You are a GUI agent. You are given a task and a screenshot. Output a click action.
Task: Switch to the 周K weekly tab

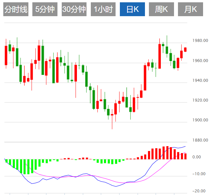point(161,9)
